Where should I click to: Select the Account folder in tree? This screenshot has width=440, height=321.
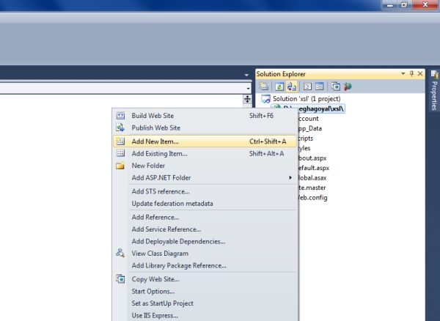point(309,119)
